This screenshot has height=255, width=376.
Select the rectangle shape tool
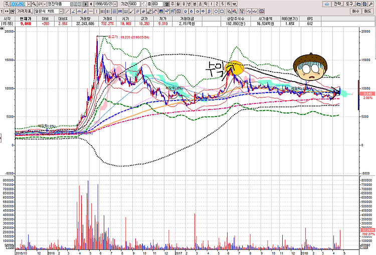coord(222,11)
